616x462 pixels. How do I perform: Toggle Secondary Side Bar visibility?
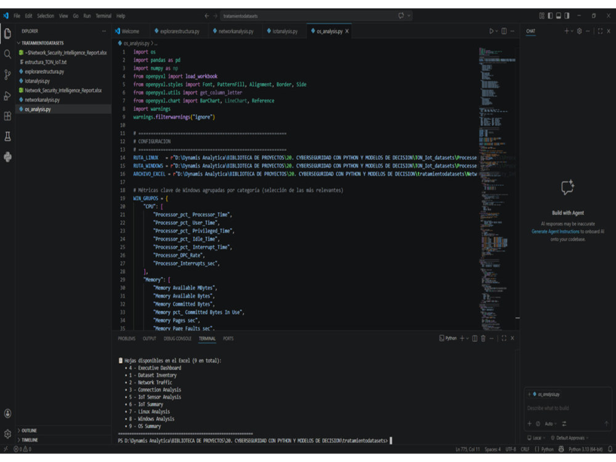click(x=567, y=16)
